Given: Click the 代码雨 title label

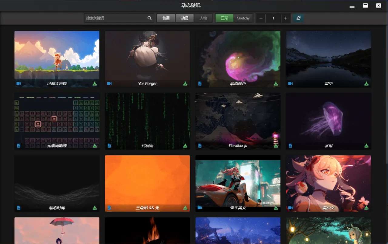Looking at the screenshot, I should pos(147,146).
